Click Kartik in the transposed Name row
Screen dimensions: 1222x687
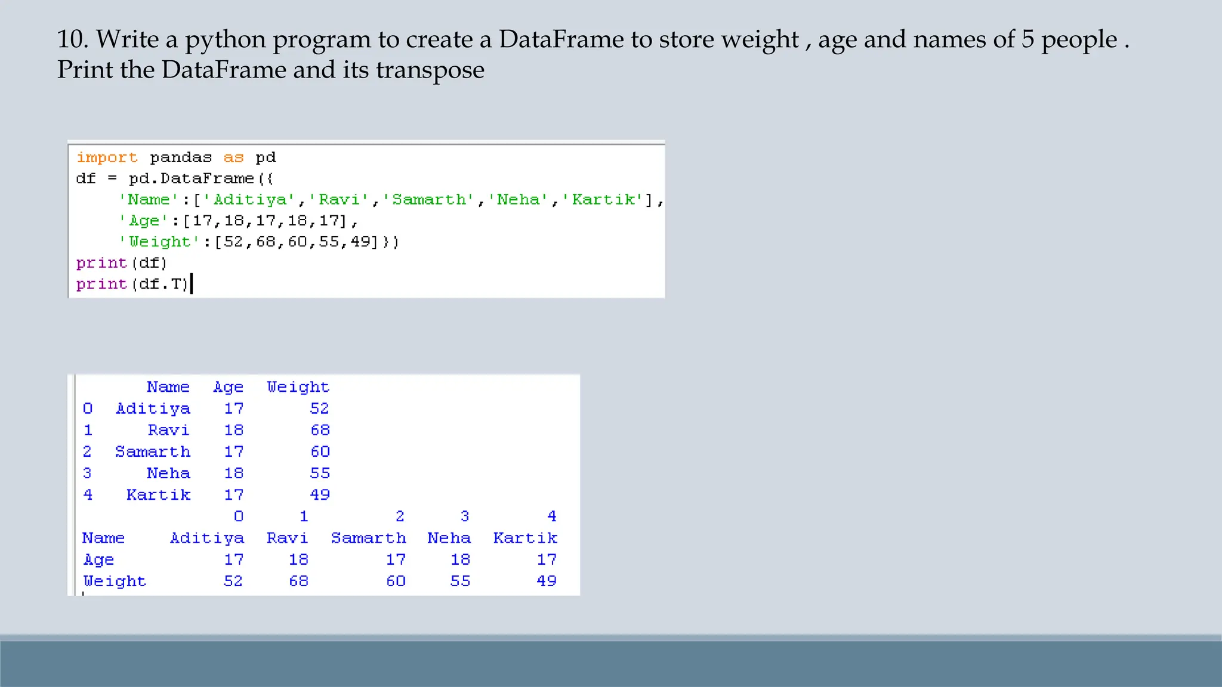(525, 539)
